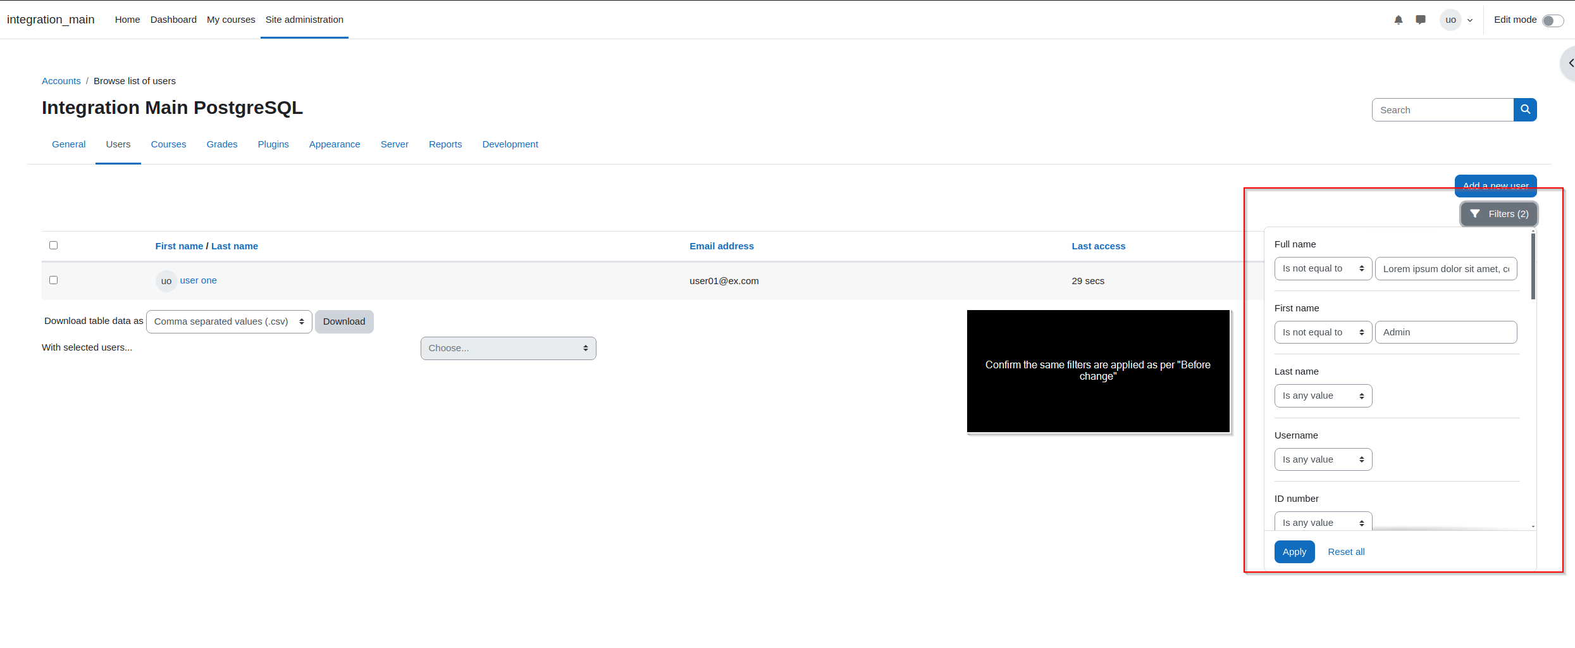Image resolution: width=1575 pixels, height=648 pixels.
Task: Open Full name operator dropdown
Action: click(x=1323, y=268)
